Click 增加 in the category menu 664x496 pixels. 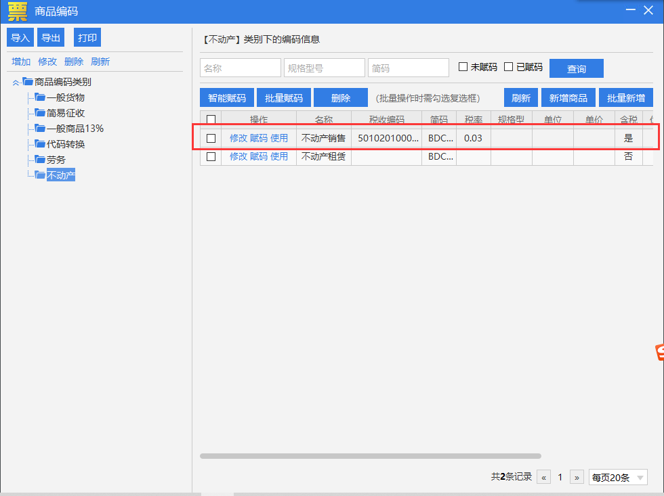21,62
